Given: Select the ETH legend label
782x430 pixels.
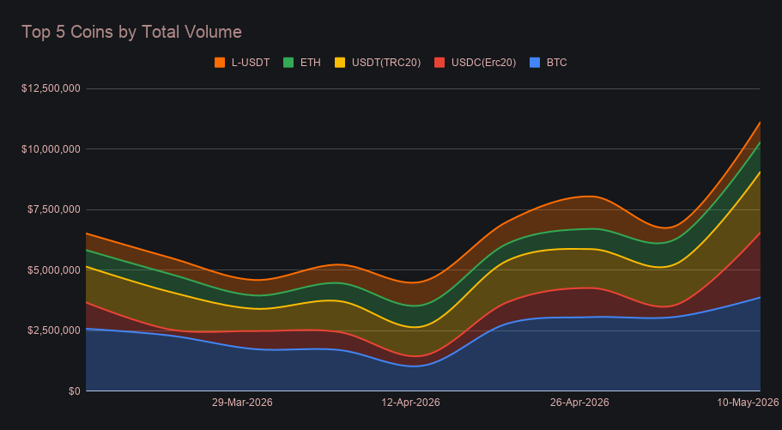Looking at the screenshot, I should [310, 63].
